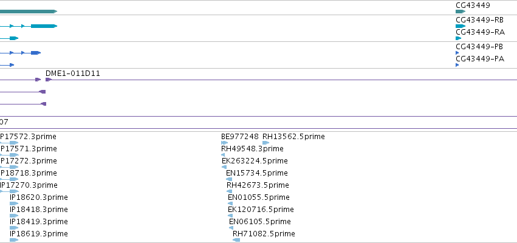
Task: Select the P17572.3prime spliced feature
Action: pos(9,143)
